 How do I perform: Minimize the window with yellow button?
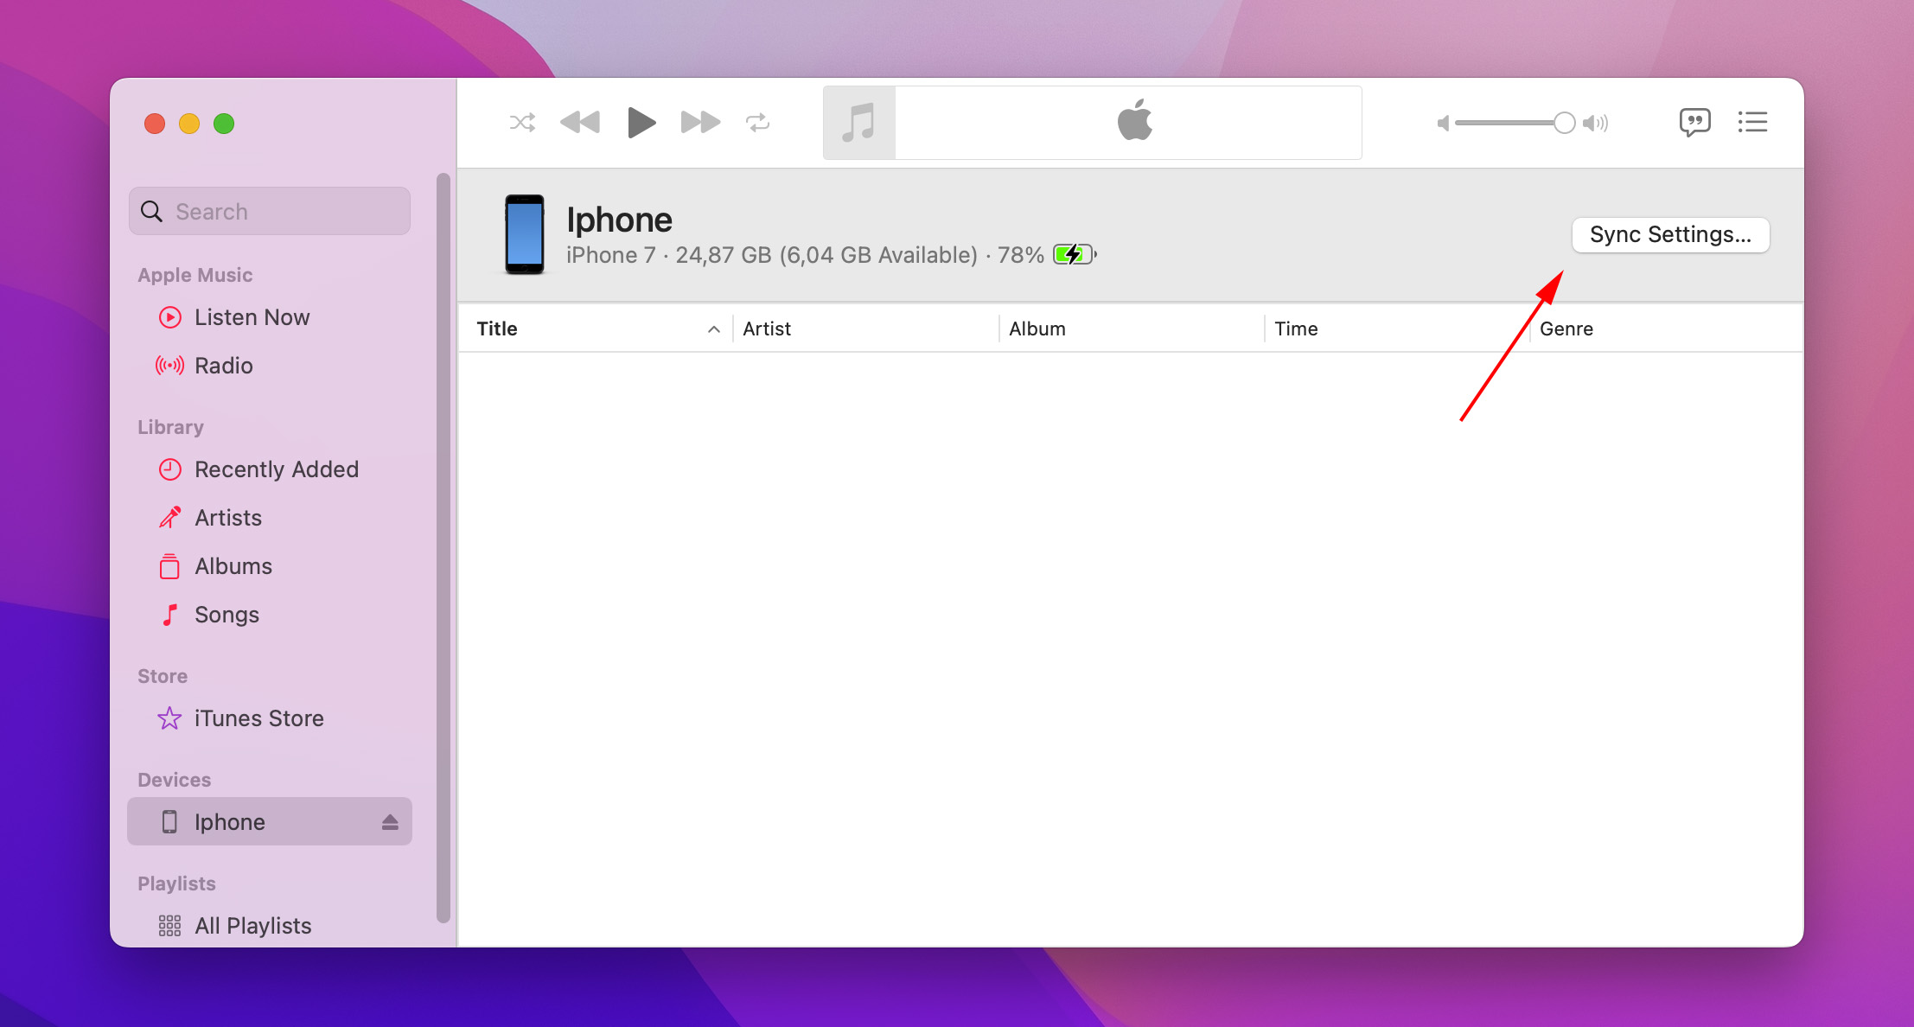point(189,124)
